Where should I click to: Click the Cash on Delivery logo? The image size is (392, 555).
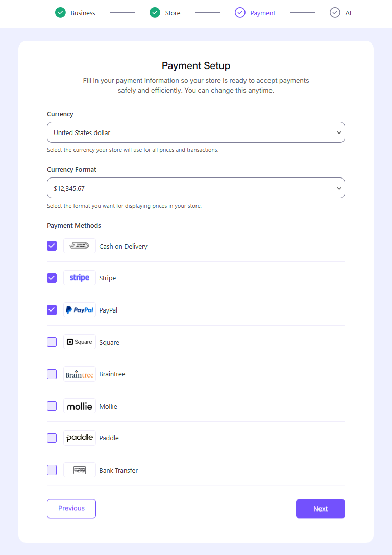click(x=80, y=246)
